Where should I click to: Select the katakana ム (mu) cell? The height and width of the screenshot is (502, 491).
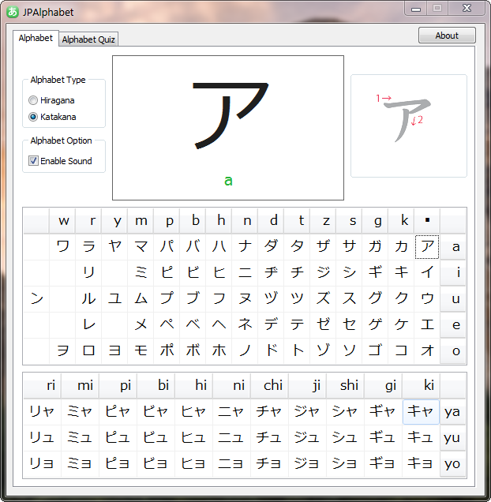click(141, 298)
